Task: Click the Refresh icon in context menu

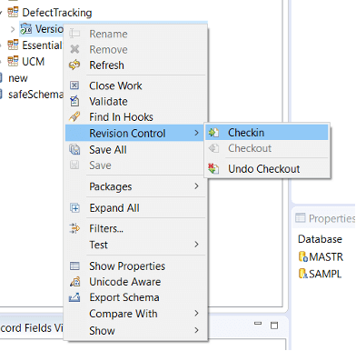Action: (74, 65)
